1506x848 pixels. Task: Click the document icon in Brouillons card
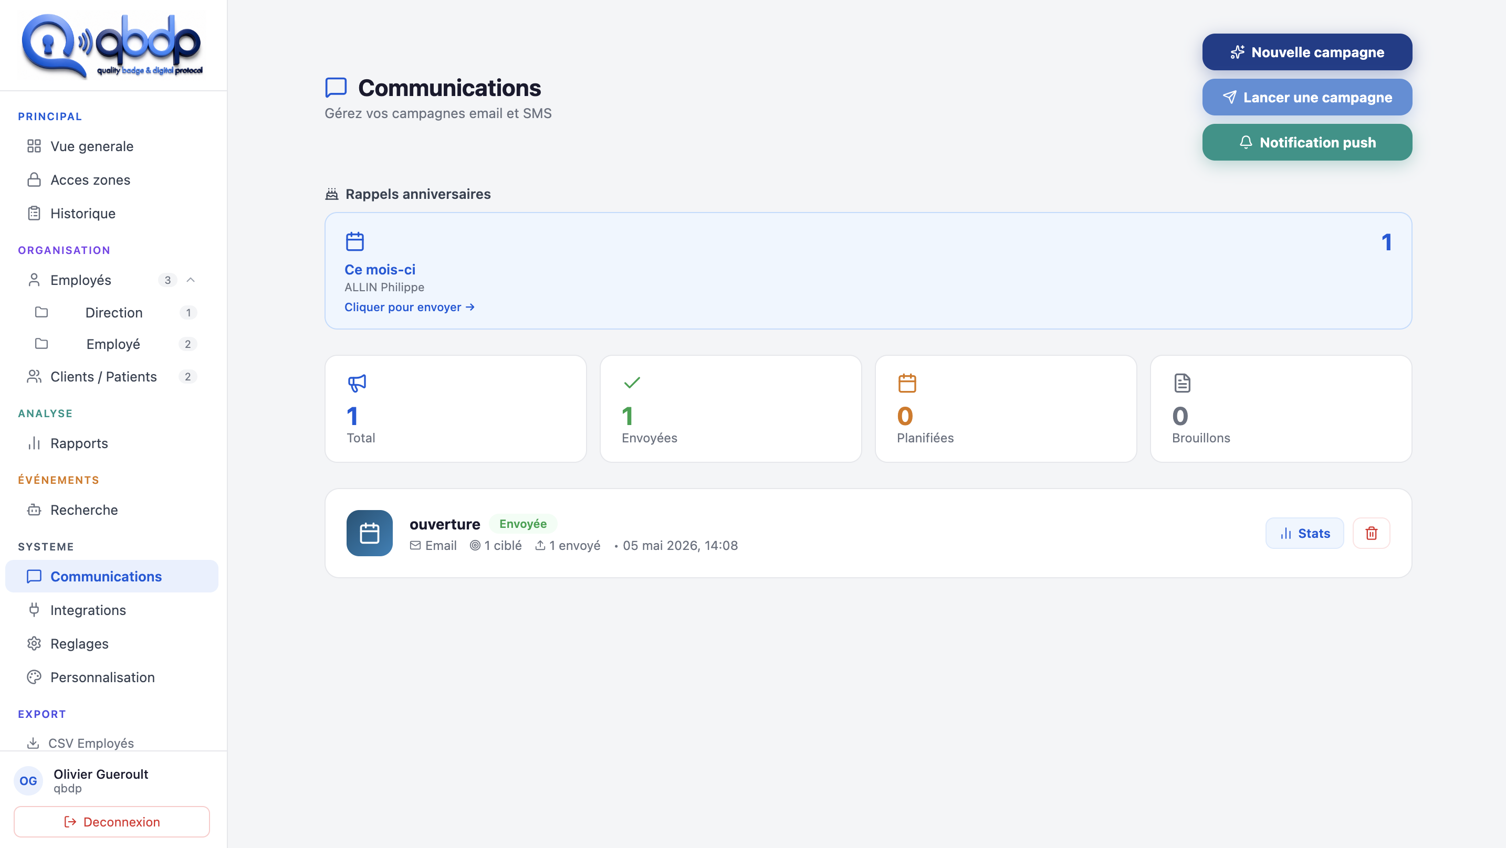1182,384
